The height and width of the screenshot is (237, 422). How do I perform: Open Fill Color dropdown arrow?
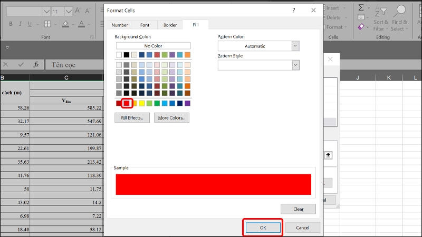click(73, 24)
